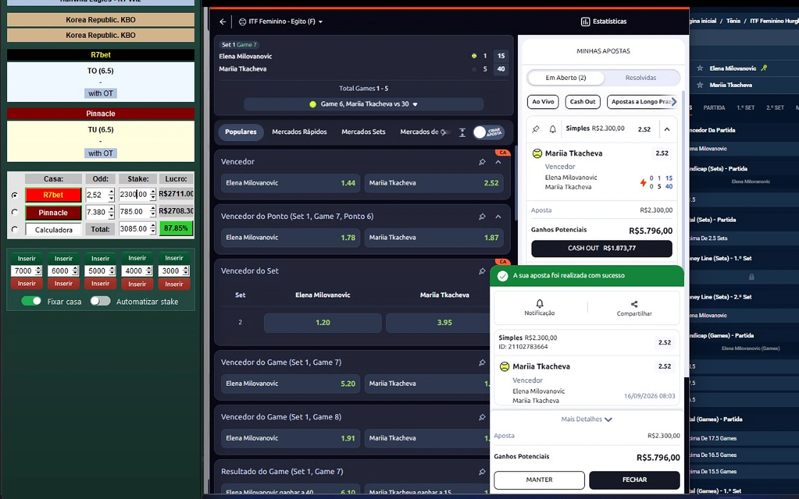Pin the Vencedor do Set market
The height and width of the screenshot is (499, 799).
click(482, 271)
